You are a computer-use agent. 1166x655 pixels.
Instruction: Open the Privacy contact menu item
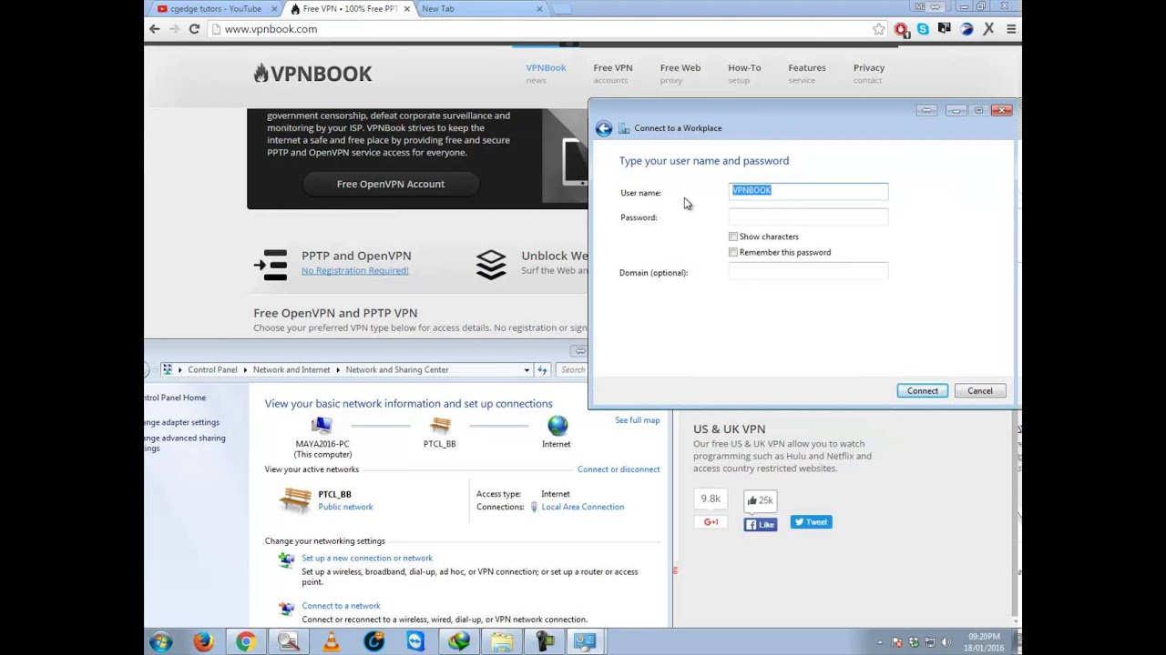coord(868,74)
